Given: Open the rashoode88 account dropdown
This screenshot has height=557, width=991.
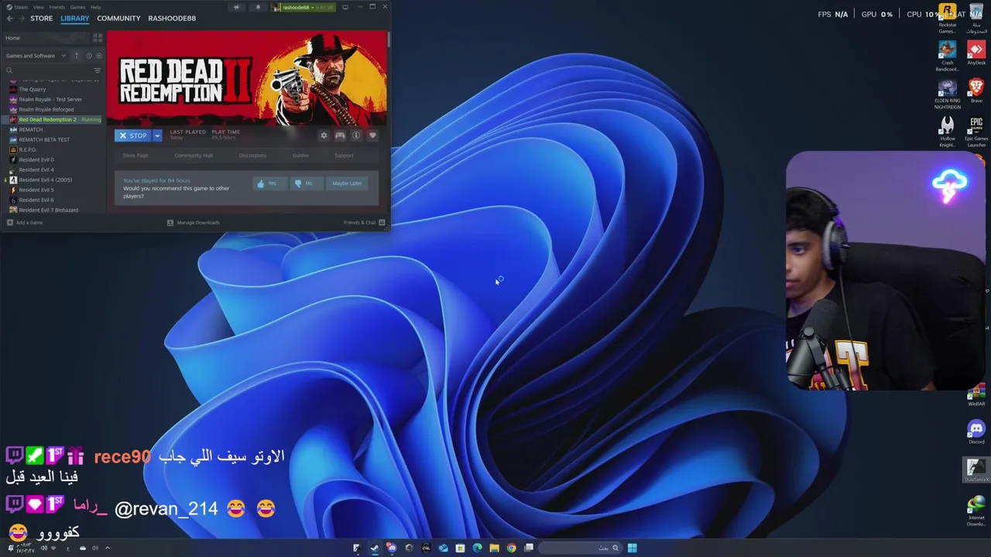Looking at the screenshot, I should pyautogui.click(x=303, y=7).
